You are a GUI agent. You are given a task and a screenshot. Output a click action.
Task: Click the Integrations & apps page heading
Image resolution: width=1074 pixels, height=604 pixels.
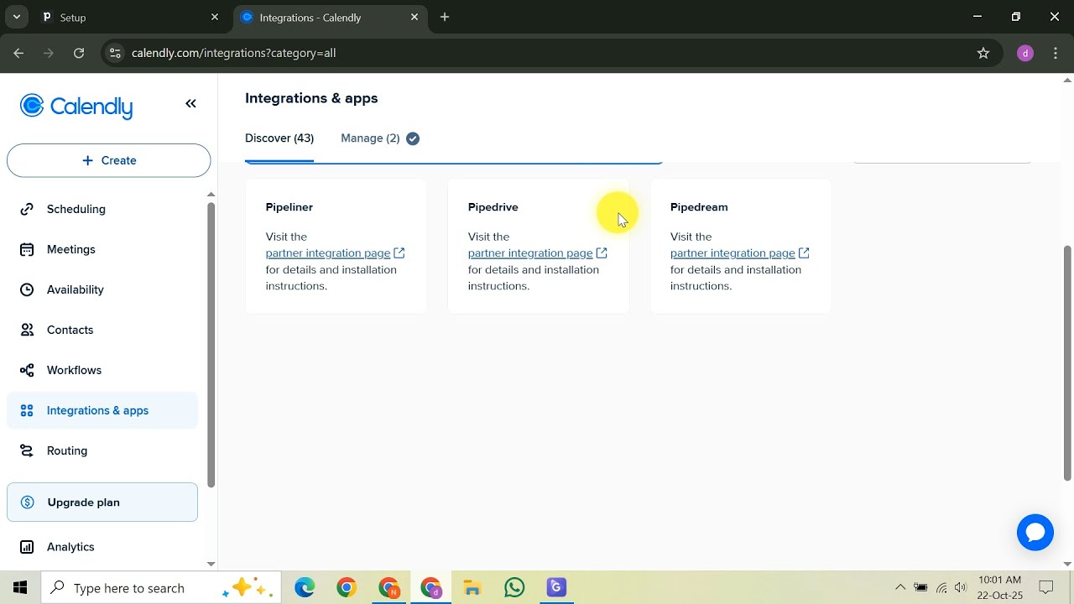coord(311,98)
